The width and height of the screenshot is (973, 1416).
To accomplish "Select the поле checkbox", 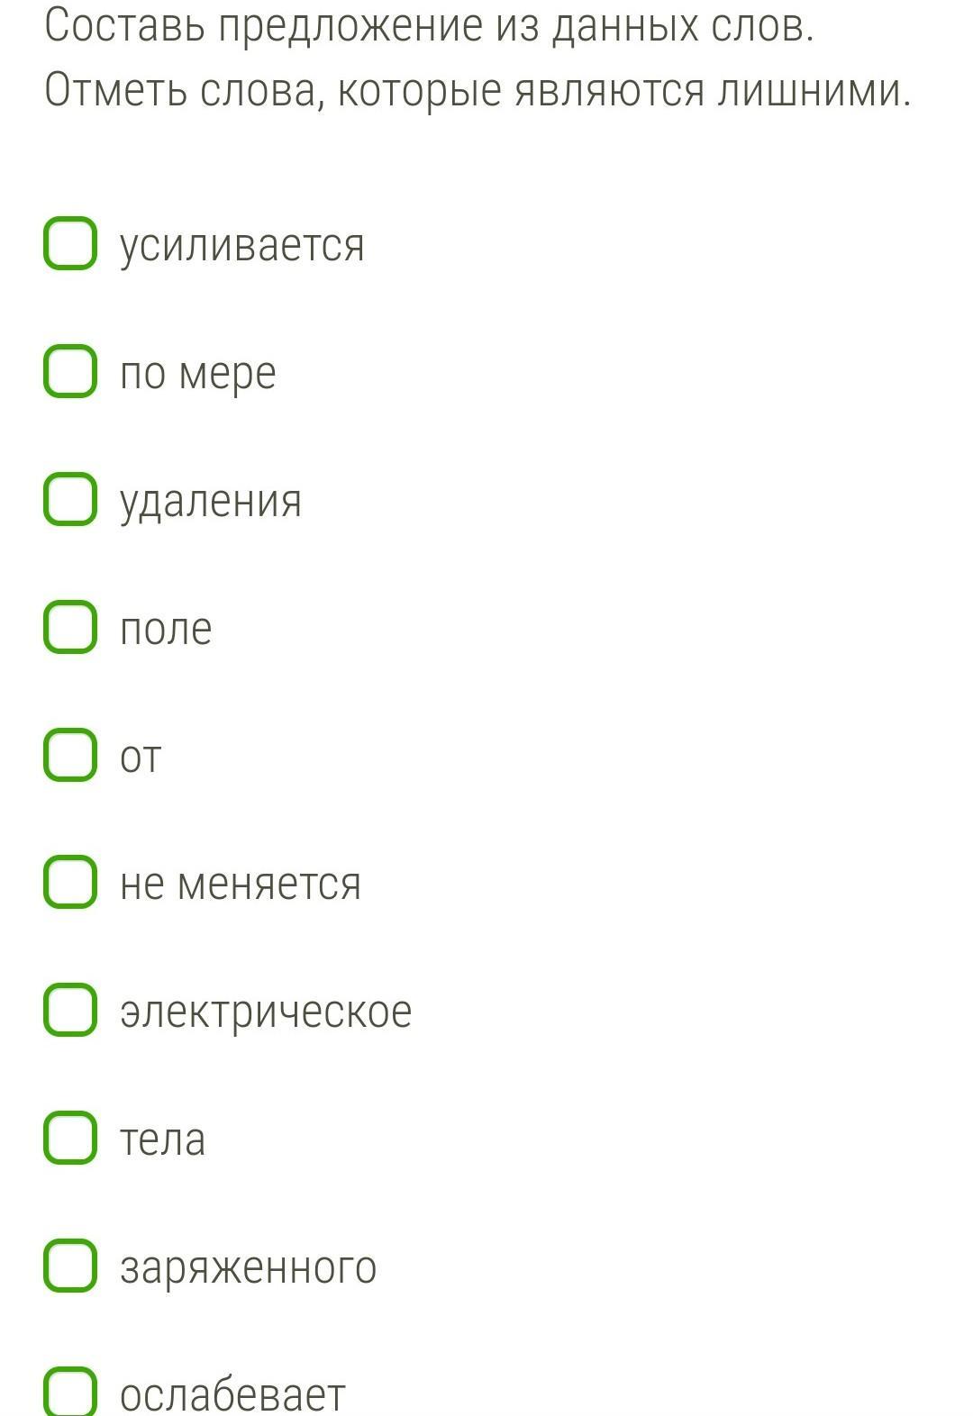I will point(70,627).
